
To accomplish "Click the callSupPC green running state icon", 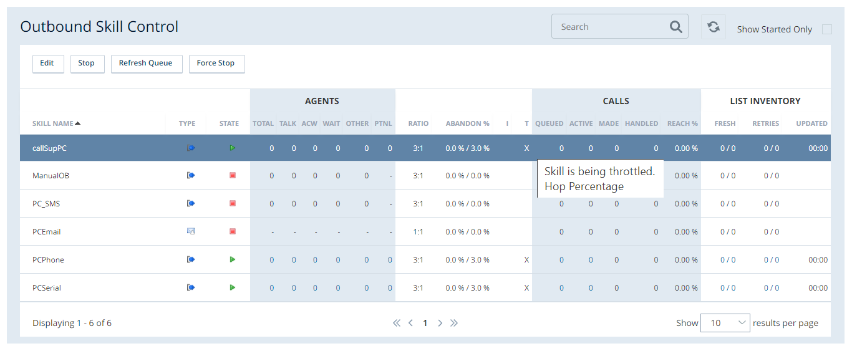I will tap(232, 148).
